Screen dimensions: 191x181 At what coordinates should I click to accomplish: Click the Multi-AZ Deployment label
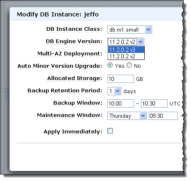click(70, 54)
